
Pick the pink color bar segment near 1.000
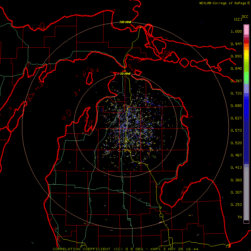[x=246, y=30]
